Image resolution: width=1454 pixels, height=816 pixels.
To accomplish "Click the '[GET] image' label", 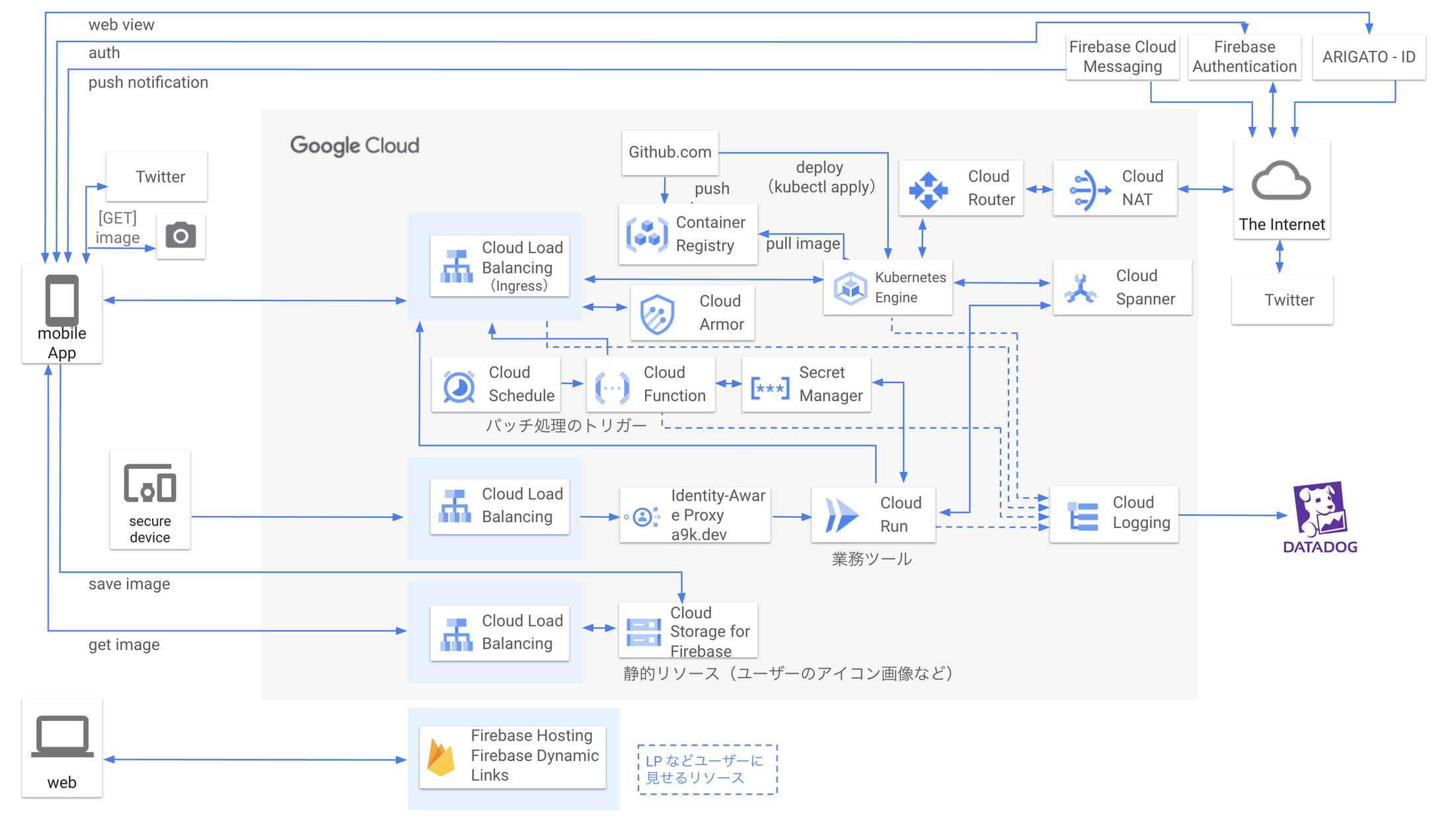I will [x=118, y=227].
